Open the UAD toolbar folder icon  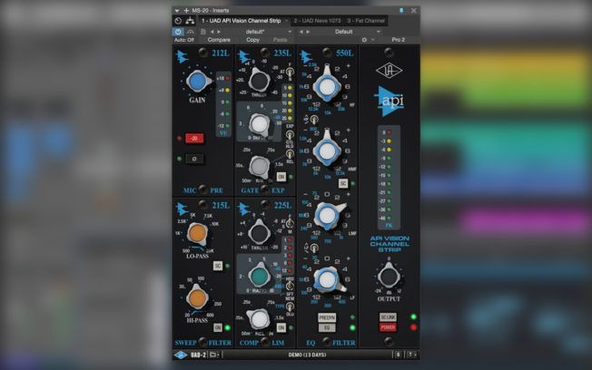coord(213,355)
